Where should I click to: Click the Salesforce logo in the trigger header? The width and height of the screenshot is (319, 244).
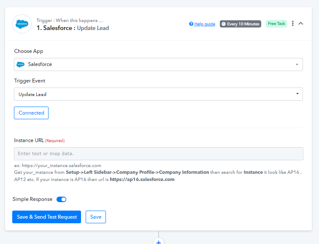click(x=22, y=24)
